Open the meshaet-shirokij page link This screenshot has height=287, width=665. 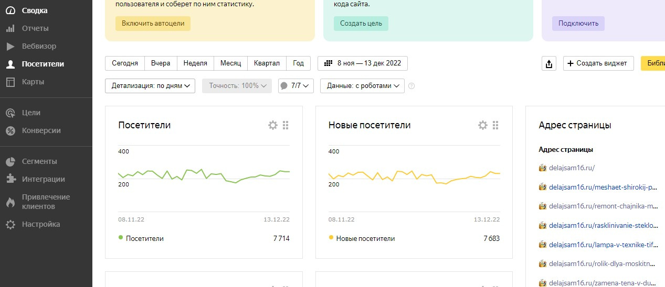(x=603, y=187)
